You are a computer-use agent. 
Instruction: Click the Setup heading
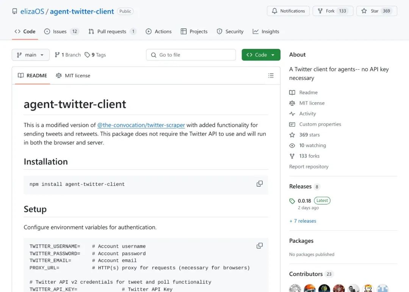pyautogui.click(x=35, y=209)
